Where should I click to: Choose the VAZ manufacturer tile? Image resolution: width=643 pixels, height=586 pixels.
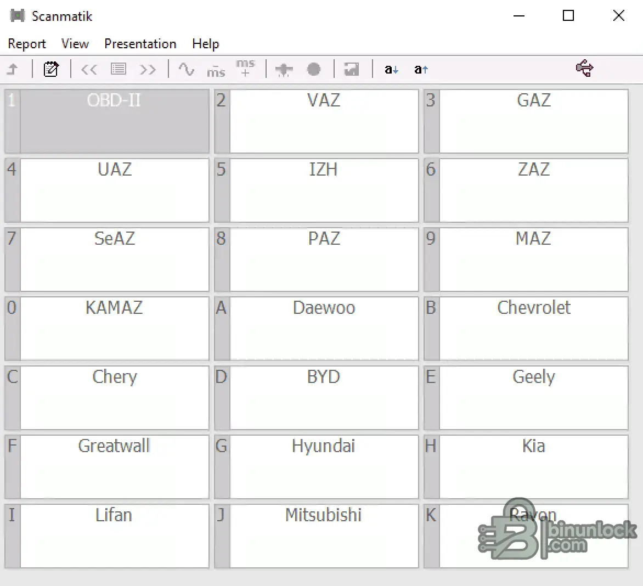click(x=324, y=121)
